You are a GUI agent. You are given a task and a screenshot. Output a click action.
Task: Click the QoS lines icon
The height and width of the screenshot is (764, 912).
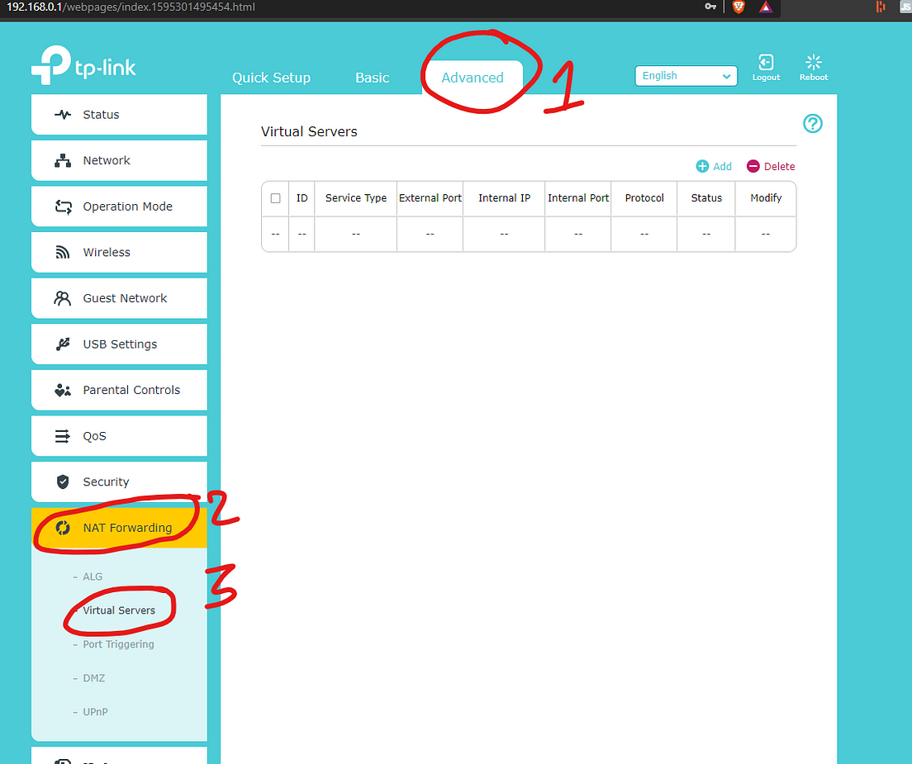(62, 436)
